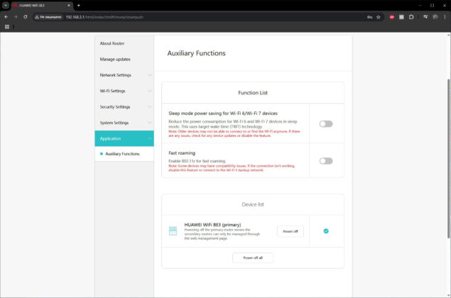Uncheck HUAWEI WiFi BE3 primary device checkmark

point(326,231)
